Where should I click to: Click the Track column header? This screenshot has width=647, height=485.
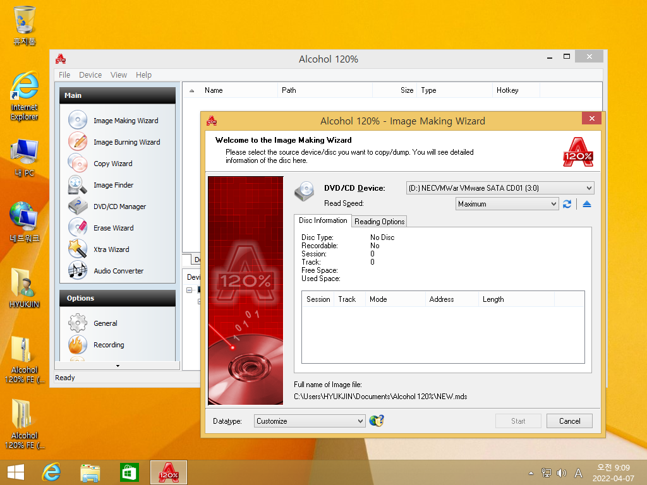pos(350,299)
